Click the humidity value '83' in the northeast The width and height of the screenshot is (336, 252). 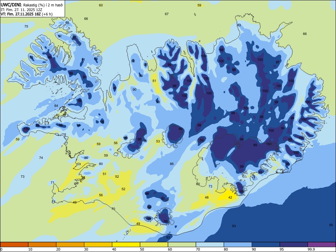(x=239, y=25)
